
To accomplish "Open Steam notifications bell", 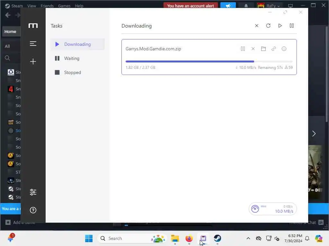I will [x=246, y=6].
